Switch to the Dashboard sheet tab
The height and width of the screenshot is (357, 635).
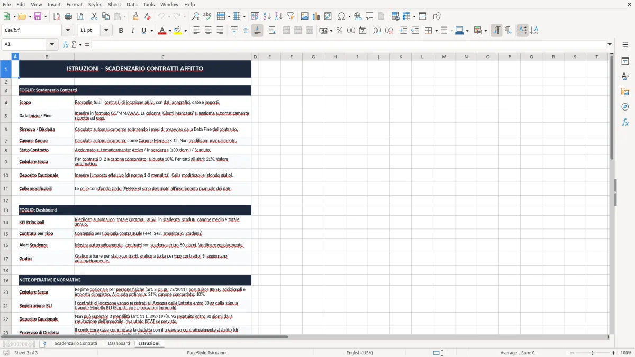pyautogui.click(x=119, y=343)
